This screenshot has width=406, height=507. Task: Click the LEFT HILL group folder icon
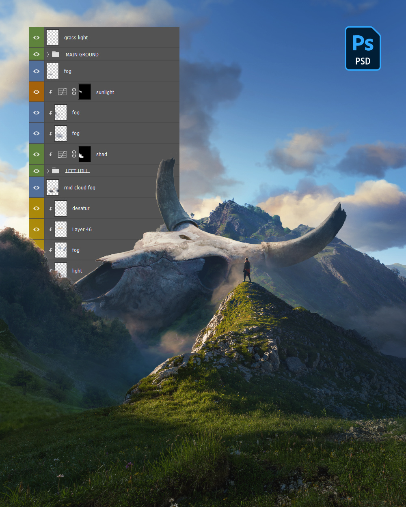(x=56, y=171)
